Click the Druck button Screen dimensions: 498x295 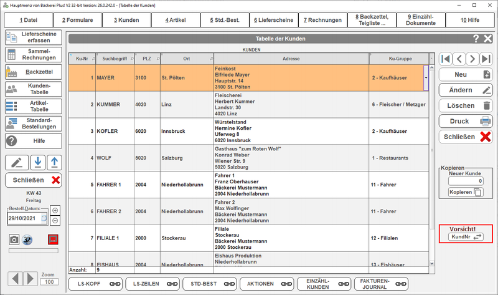pyautogui.click(x=466, y=121)
